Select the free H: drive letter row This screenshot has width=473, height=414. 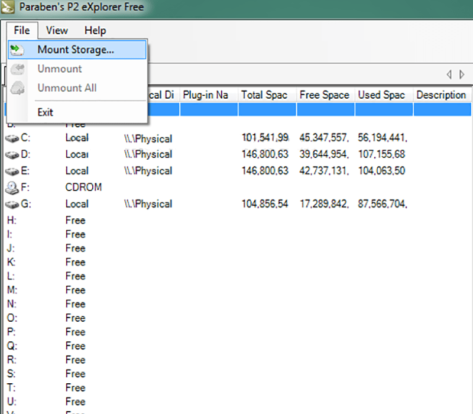click(238, 221)
